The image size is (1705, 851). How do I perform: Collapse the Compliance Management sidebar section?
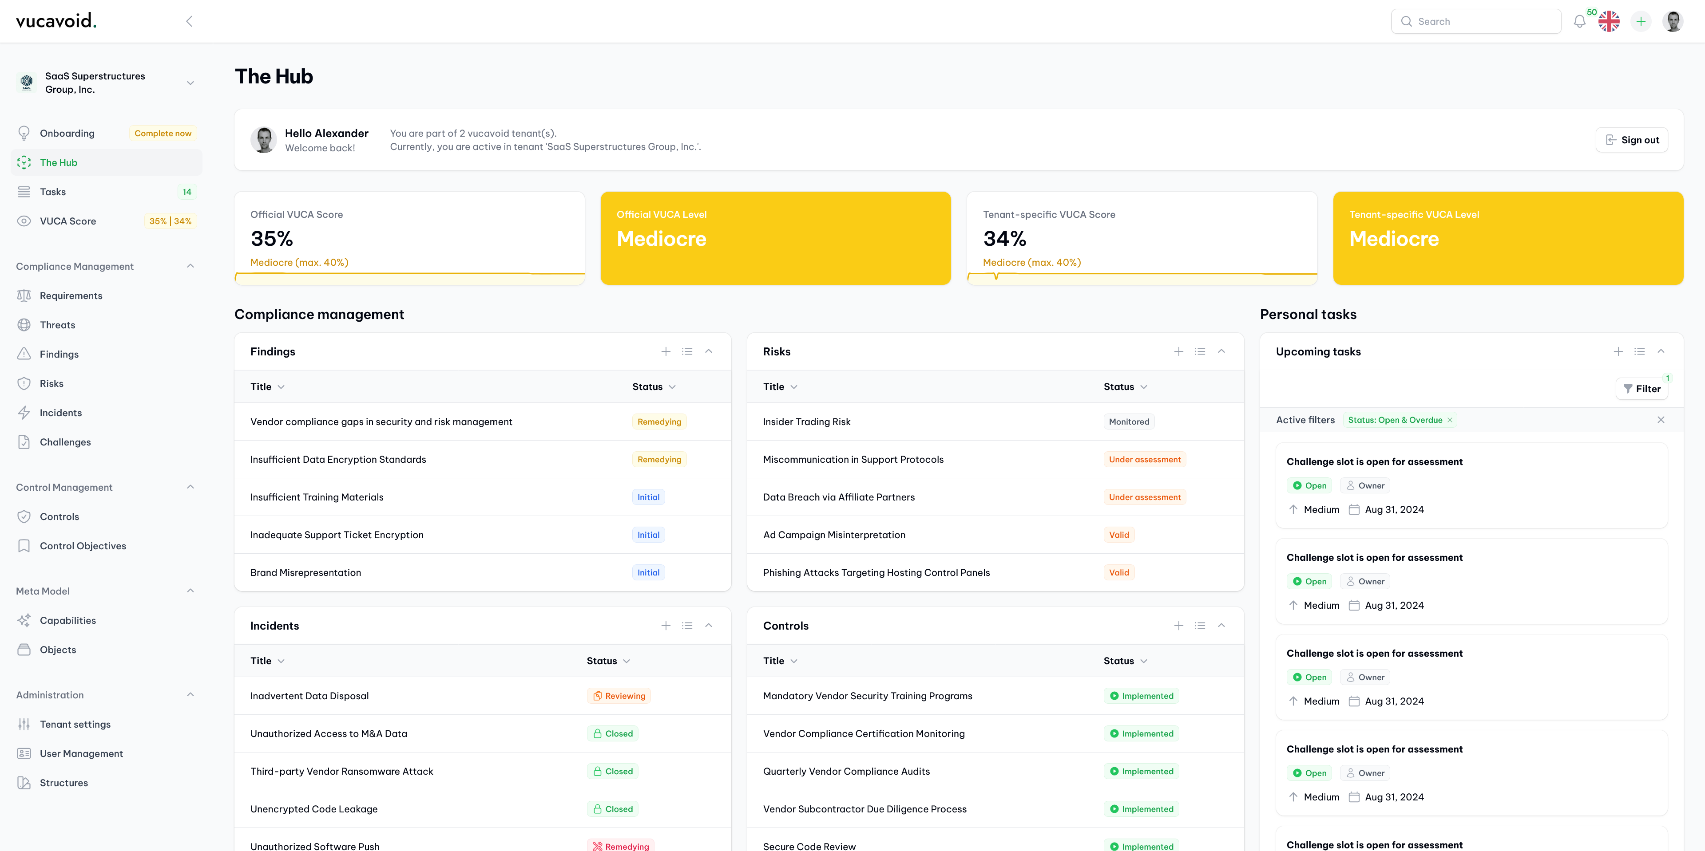coord(190,267)
